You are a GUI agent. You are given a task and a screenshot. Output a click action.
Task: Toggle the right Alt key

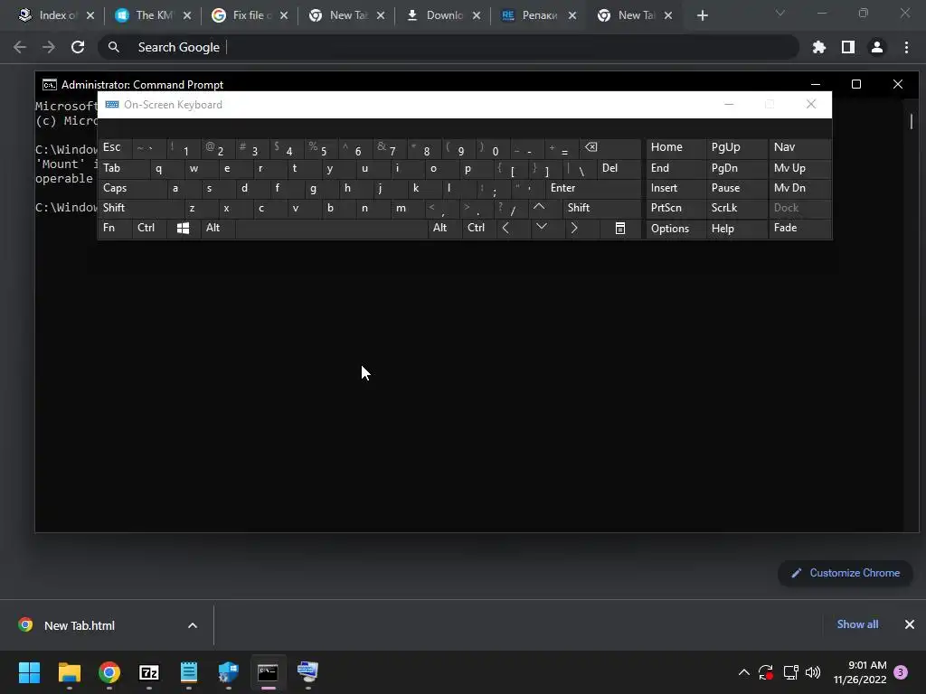tap(445, 229)
